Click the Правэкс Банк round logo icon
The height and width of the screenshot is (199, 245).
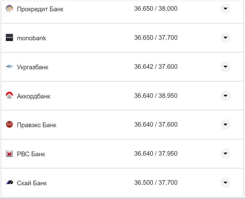coord(9,125)
